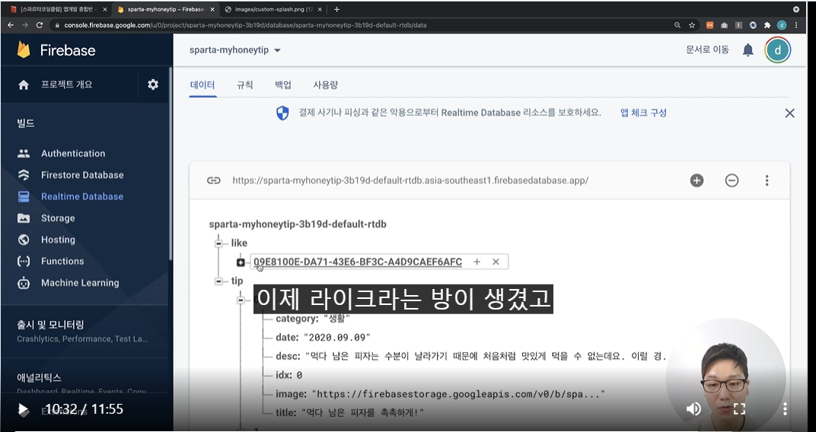Open user account avatar d
This screenshot has height=432, width=816.
pyautogui.click(x=777, y=50)
